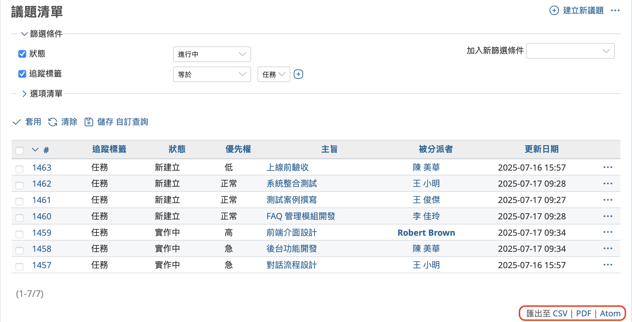Sort by 優先權 column header
This screenshot has width=632, height=322.
tap(238, 149)
